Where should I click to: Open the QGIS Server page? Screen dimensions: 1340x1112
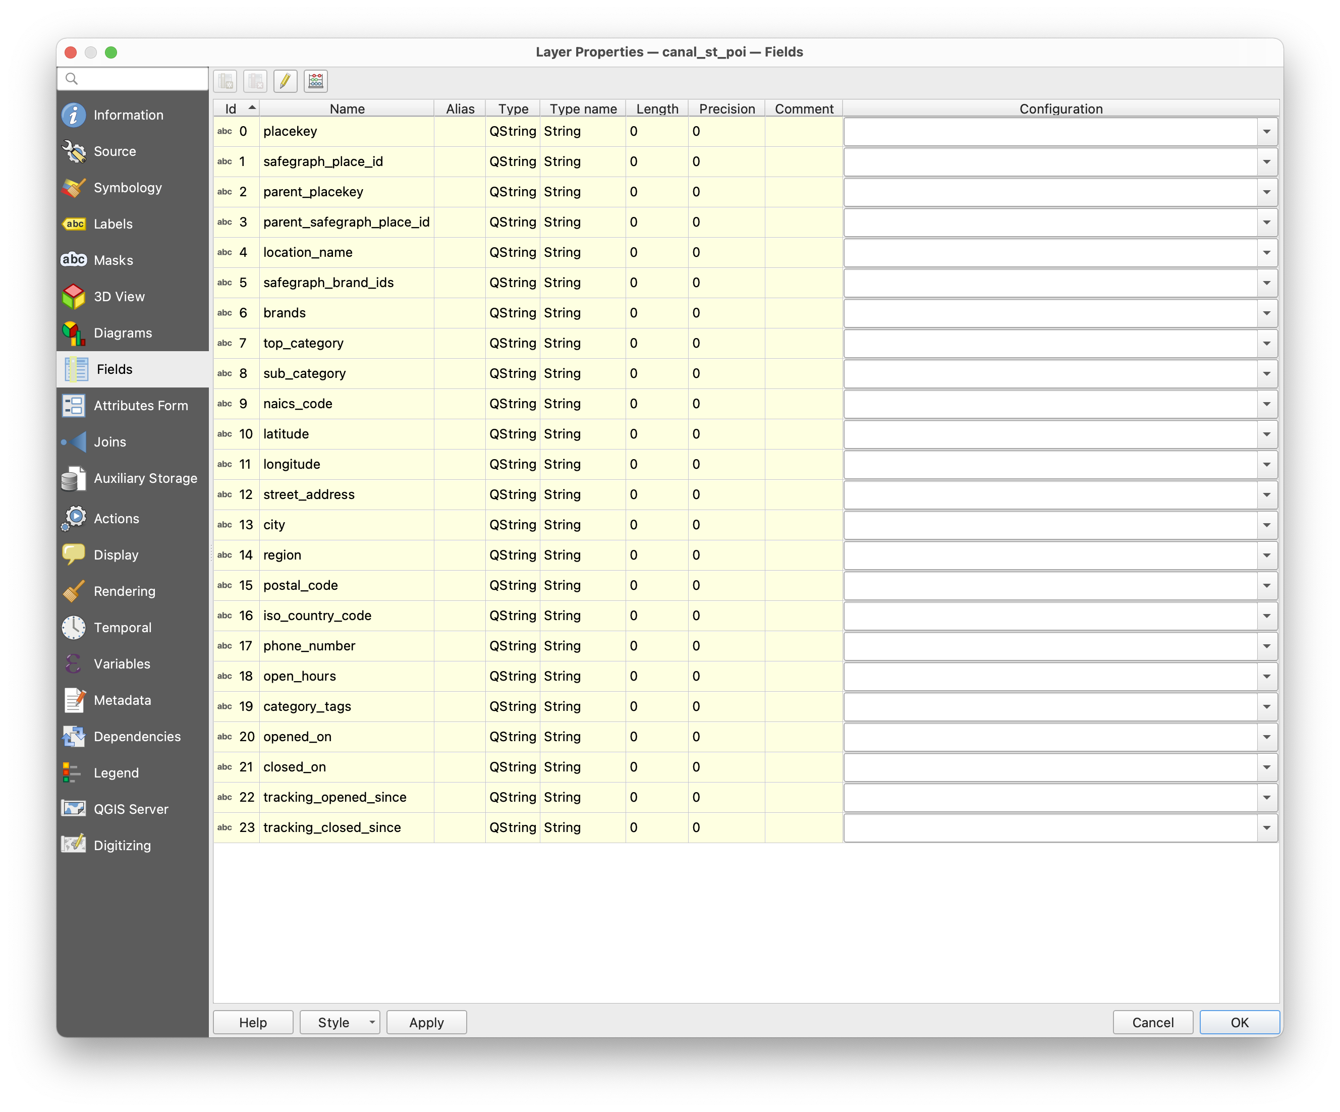(131, 809)
